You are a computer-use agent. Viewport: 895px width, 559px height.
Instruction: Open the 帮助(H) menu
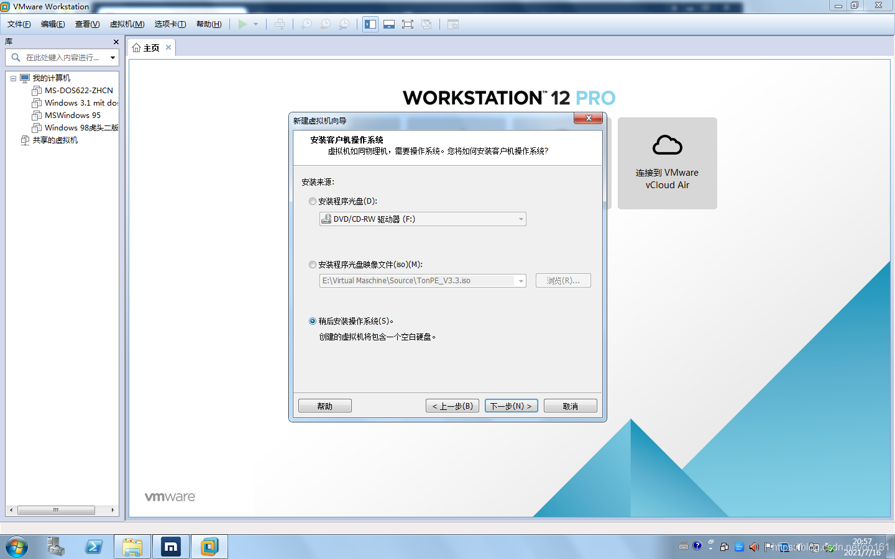click(209, 24)
